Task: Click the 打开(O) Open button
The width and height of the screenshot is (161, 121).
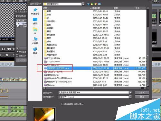Action: point(142,92)
